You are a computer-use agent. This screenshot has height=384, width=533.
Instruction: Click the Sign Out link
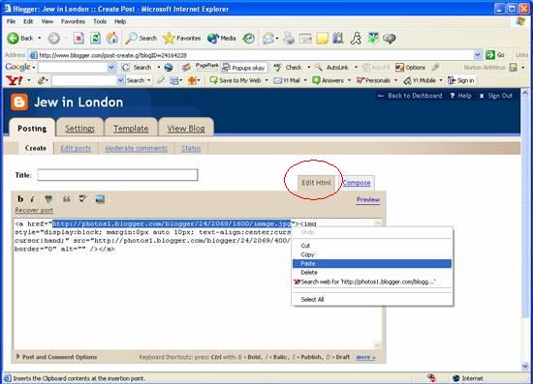tap(496, 96)
